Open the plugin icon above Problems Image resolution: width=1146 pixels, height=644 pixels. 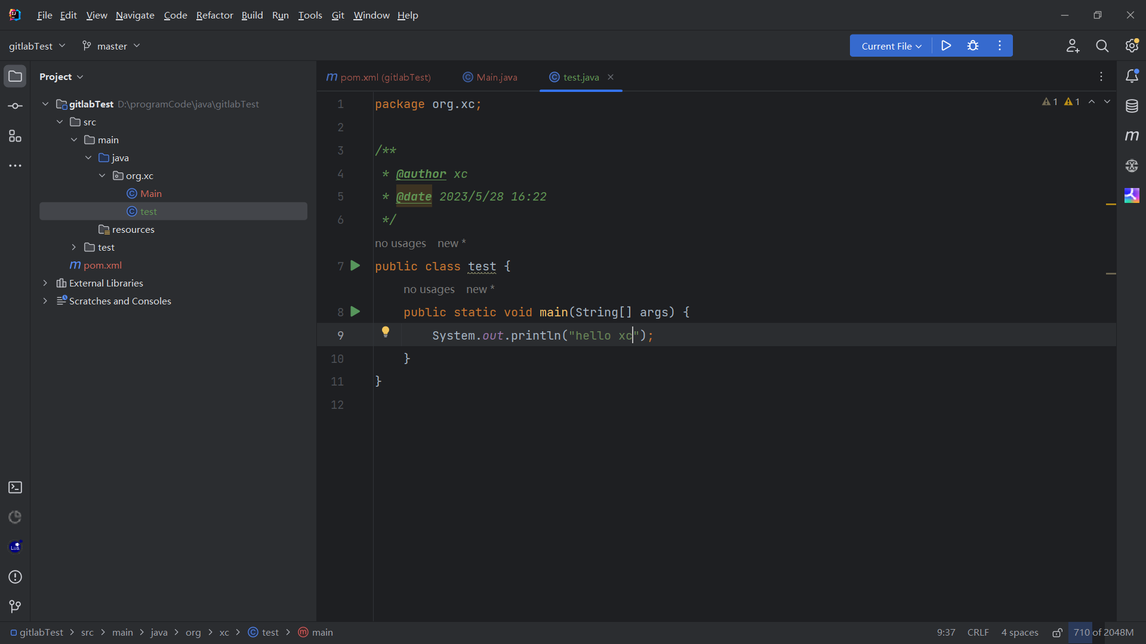point(15,547)
